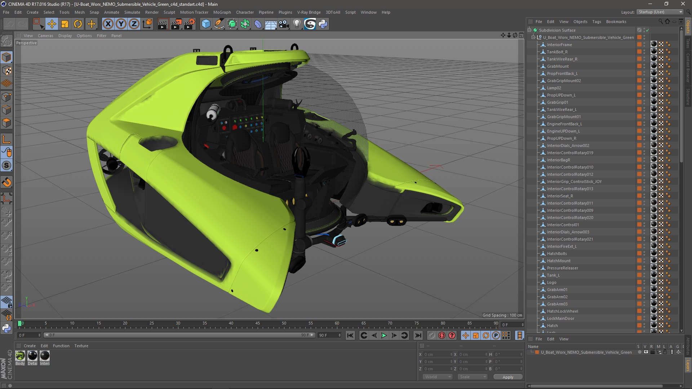Play the animation forward

384,335
